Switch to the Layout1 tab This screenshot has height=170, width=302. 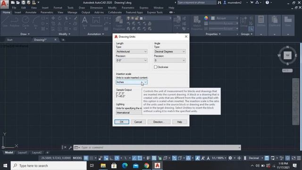(22, 153)
